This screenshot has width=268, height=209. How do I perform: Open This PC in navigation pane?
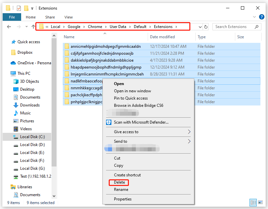coord(24,74)
